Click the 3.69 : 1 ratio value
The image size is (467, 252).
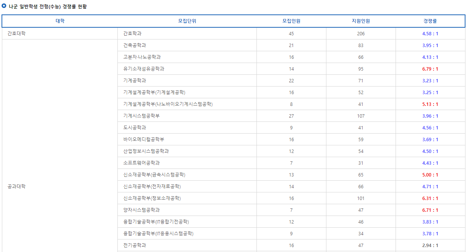pos(430,140)
